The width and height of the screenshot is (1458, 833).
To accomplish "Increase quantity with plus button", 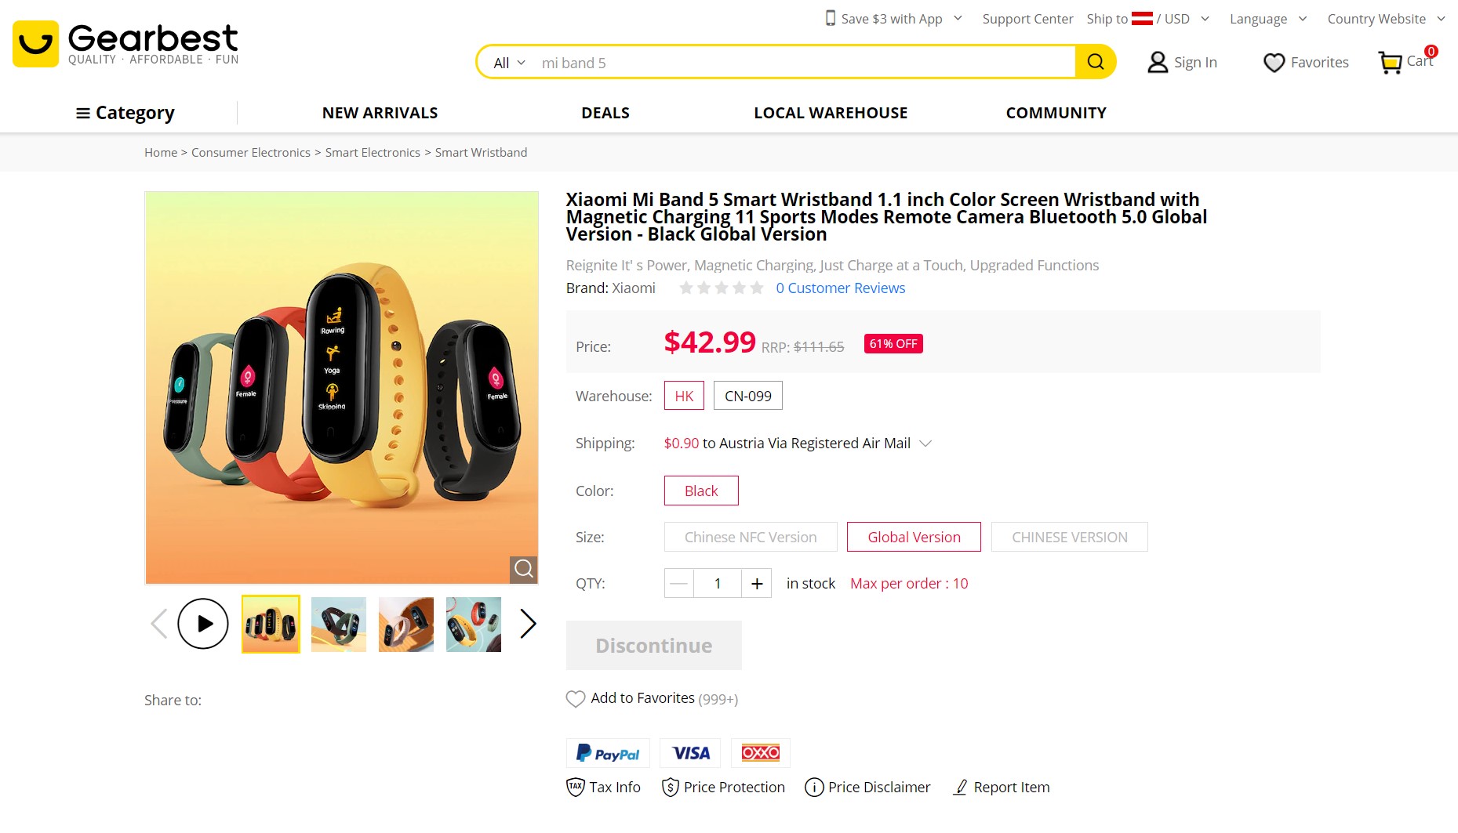I will [x=757, y=583].
